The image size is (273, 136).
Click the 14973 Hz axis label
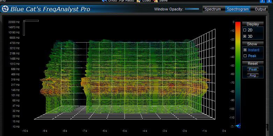(x=14, y=27)
